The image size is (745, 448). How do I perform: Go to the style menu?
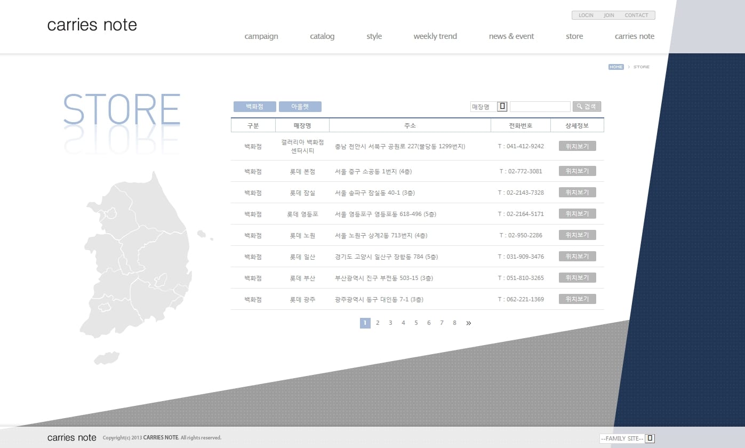tap(374, 36)
